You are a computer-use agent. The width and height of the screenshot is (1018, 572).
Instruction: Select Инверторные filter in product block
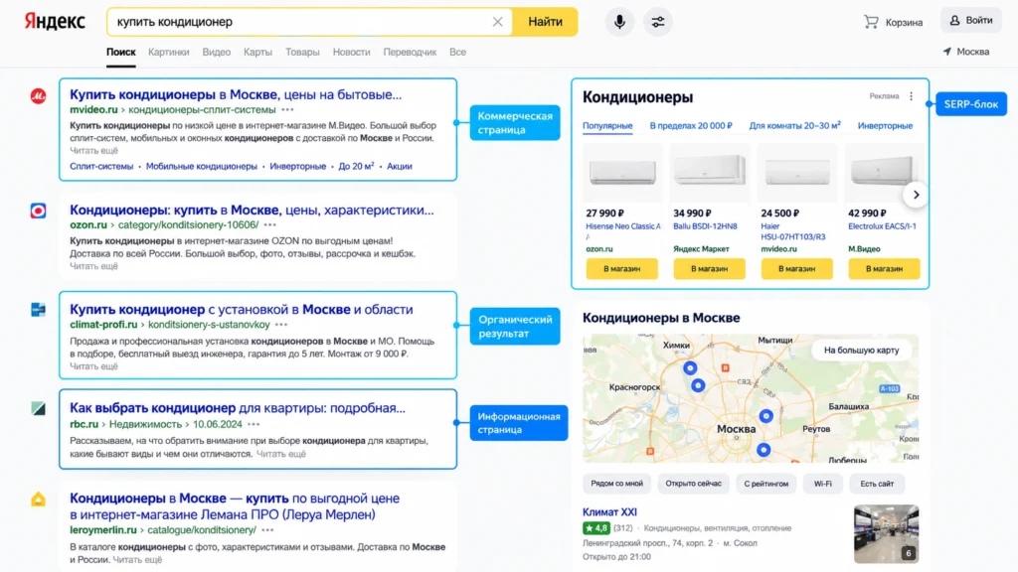[885, 126]
